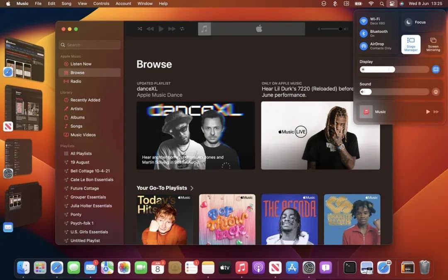Toggle Bluetooth in Control Center
This screenshot has height=280, width=448.
click(x=363, y=34)
